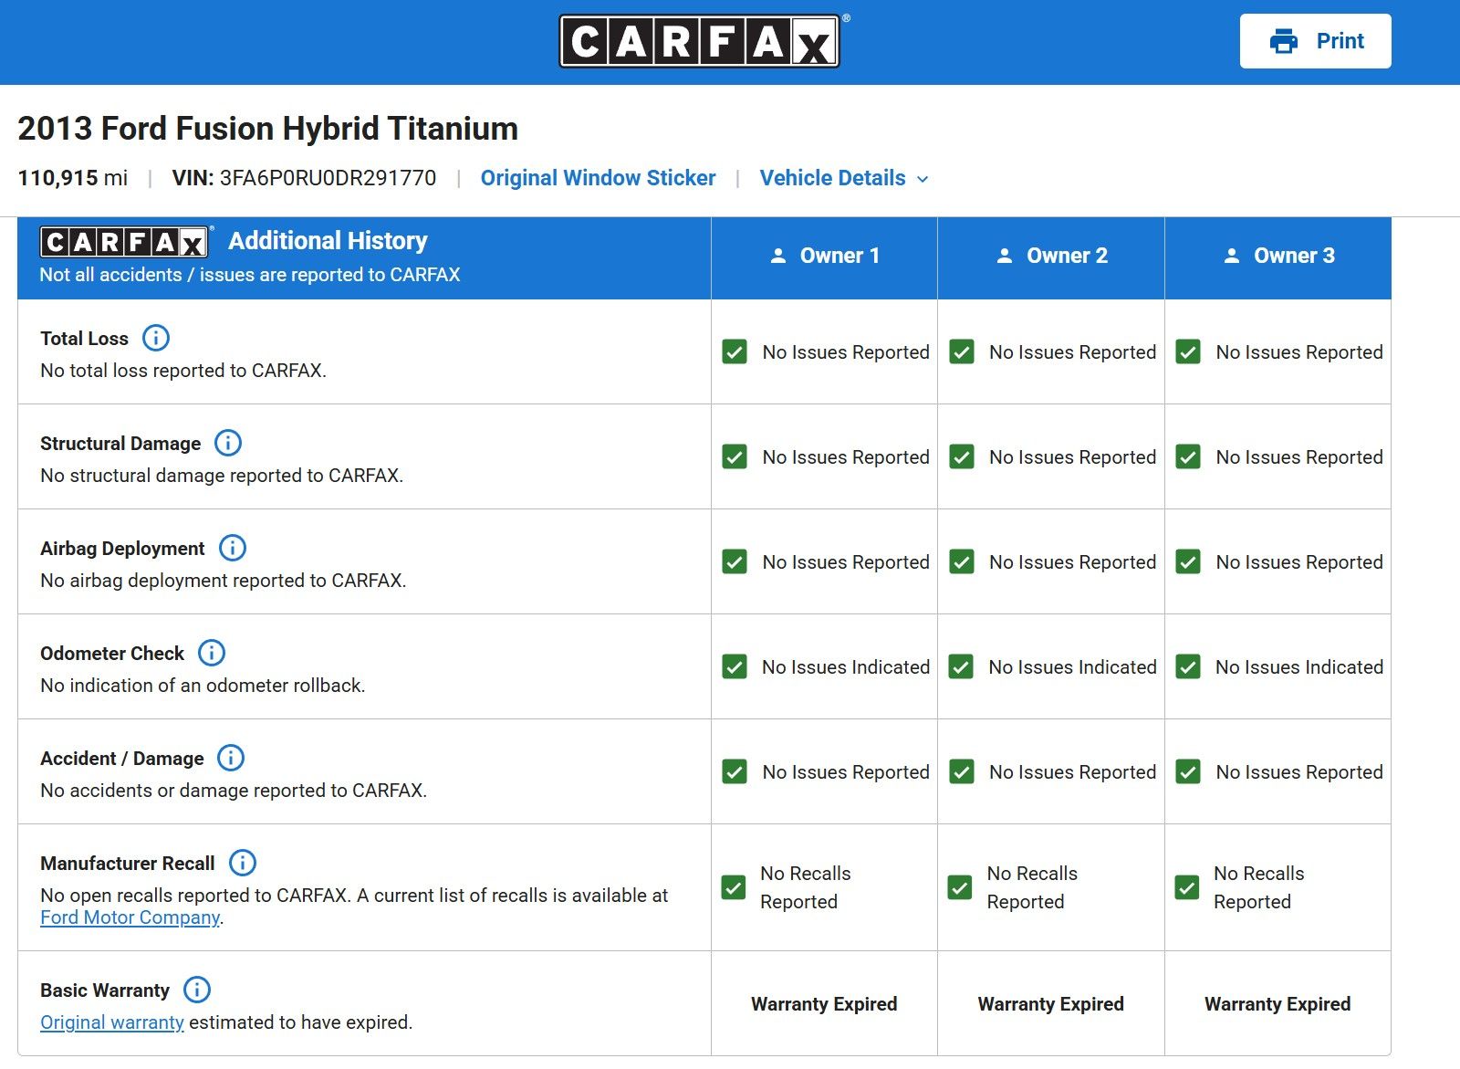
Task: Click Warranty Expired for Owner 2
Action: click(1051, 1004)
